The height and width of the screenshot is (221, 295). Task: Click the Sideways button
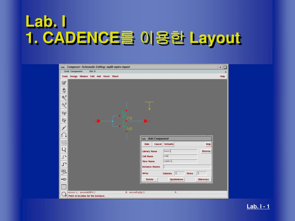coord(203,180)
